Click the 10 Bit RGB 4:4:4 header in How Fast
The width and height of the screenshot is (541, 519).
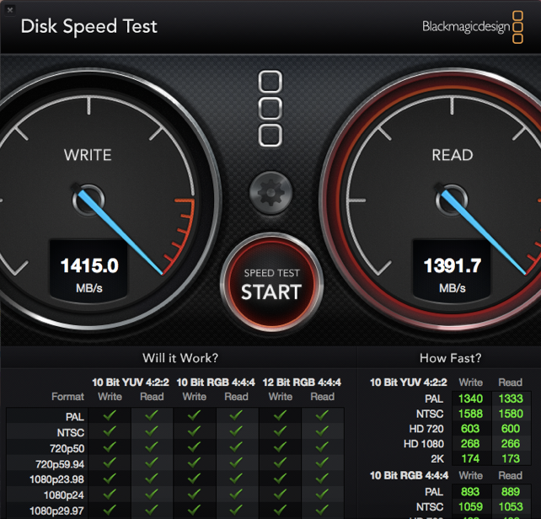coord(409,475)
